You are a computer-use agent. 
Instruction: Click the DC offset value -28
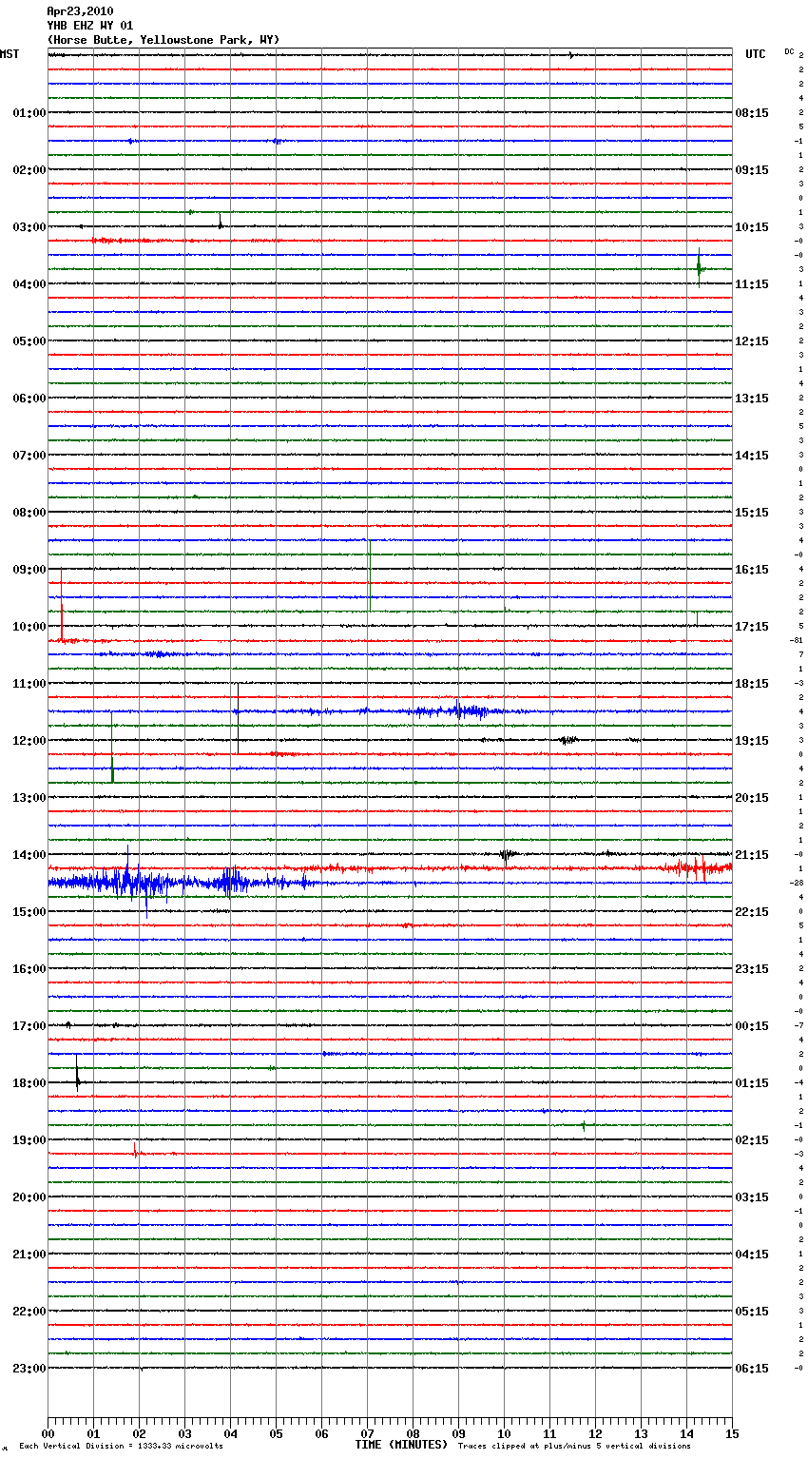[x=797, y=883]
